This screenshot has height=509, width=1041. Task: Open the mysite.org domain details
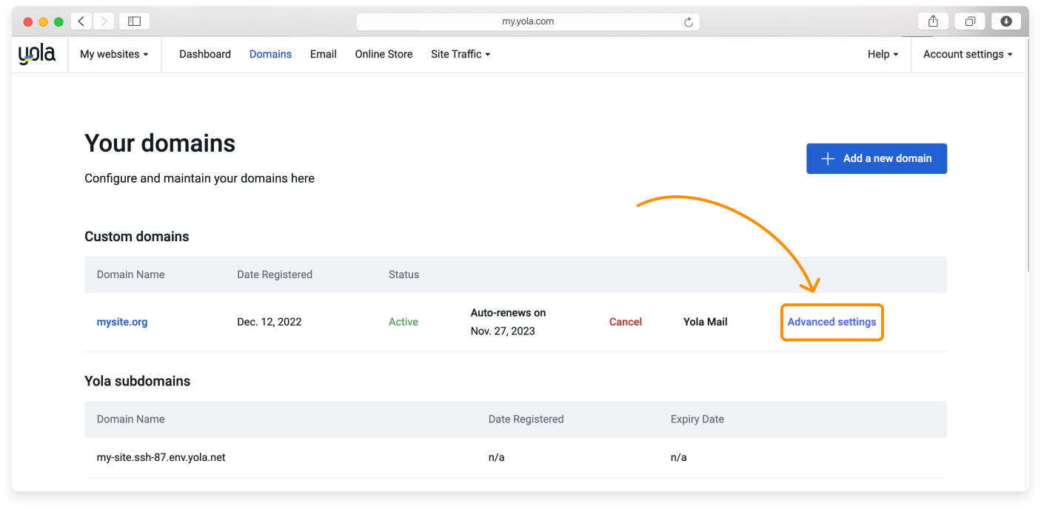[x=121, y=322]
